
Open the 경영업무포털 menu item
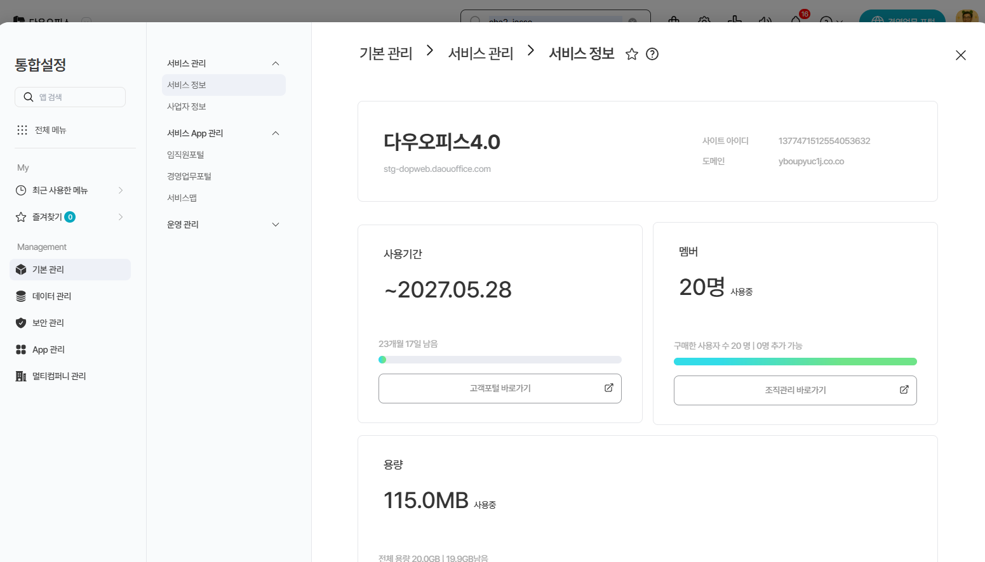click(189, 176)
